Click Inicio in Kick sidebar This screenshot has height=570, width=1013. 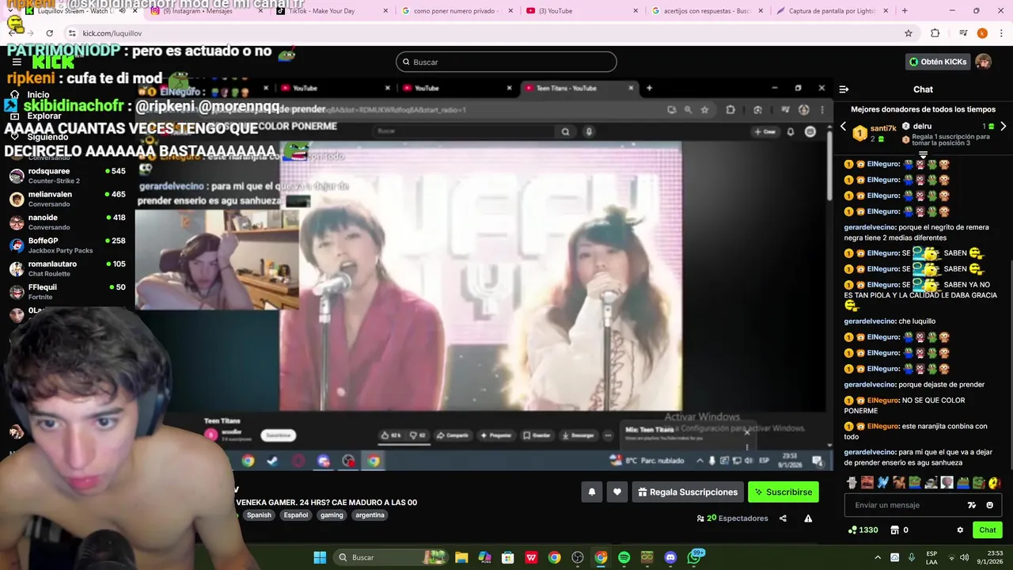point(38,95)
